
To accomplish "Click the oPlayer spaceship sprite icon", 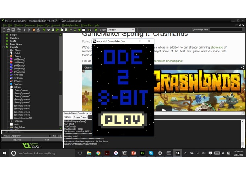I will [x=11, y=50].
